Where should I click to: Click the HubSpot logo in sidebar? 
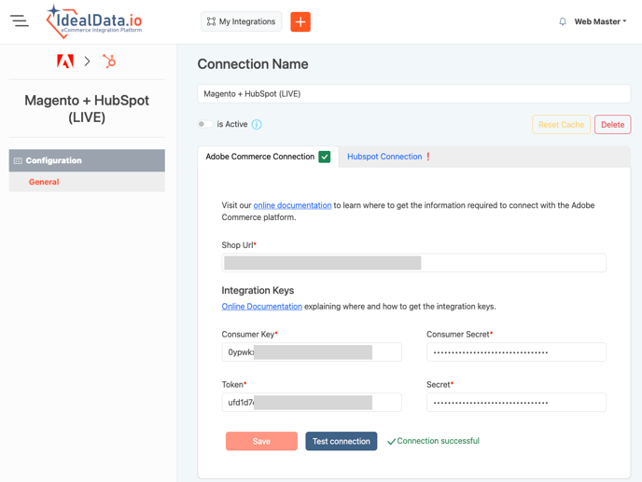tap(109, 62)
